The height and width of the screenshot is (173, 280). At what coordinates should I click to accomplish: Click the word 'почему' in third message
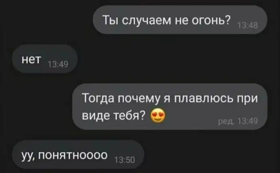(138, 99)
